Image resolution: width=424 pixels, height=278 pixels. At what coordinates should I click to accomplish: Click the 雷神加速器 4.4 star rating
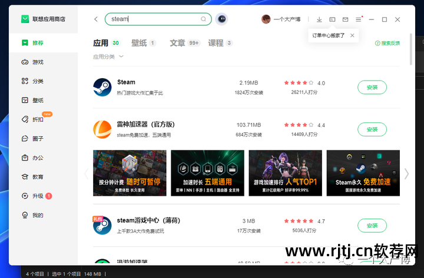click(x=304, y=125)
